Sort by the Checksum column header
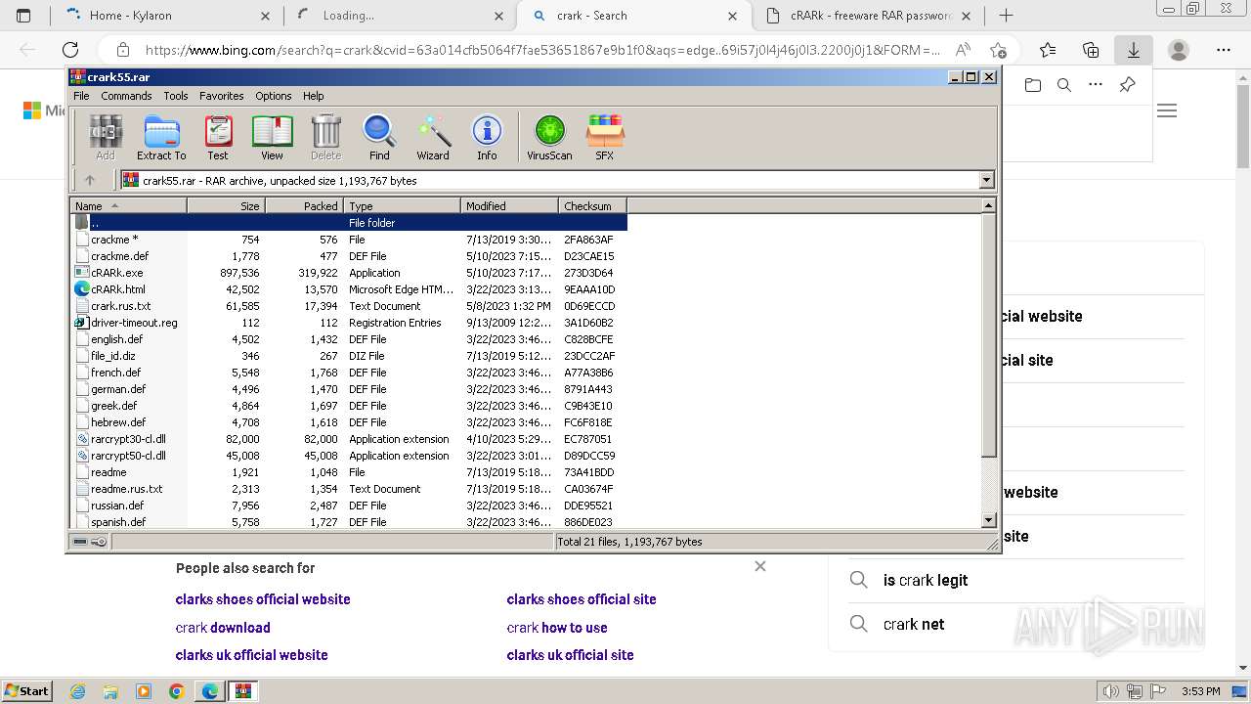Screen dimensions: 1251x704 click(592, 205)
